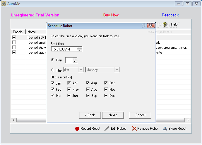Select the '[Demo] visit' robot row name
202x145 pixels.
tap(37, 53)
